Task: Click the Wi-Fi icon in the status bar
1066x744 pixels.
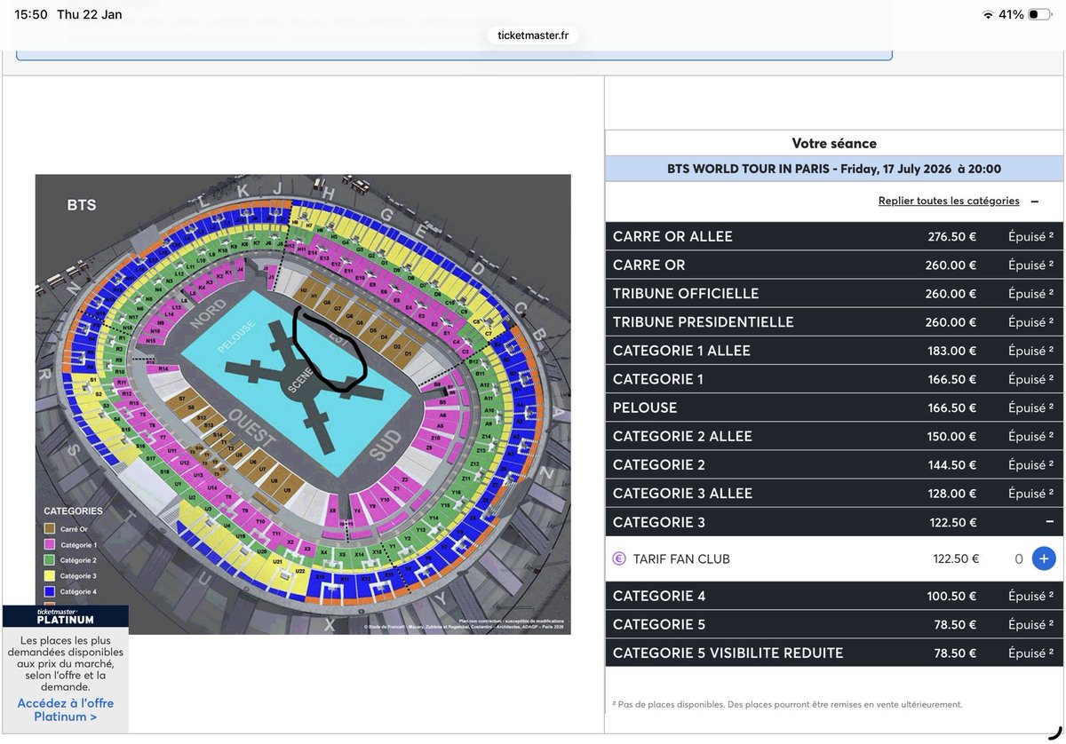Action: click(x=988, y=15)
